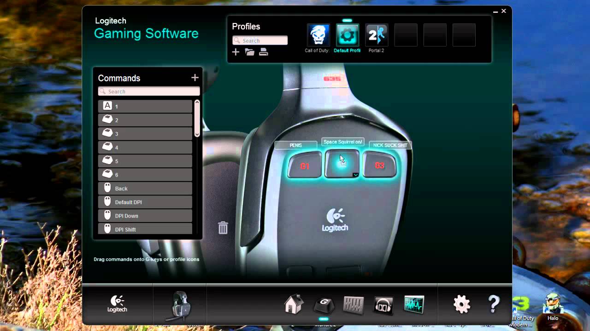Viewport: 590px width, 331px height.
Task: Click the Profiles search field
Action: pos(260,40)
